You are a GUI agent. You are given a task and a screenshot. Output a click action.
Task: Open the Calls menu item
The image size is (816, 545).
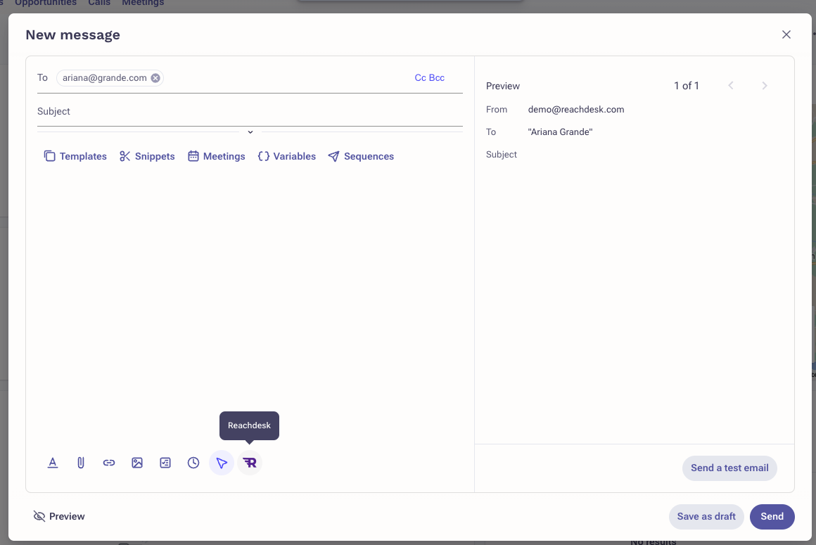pyautogui.click(x=98, y=3)
